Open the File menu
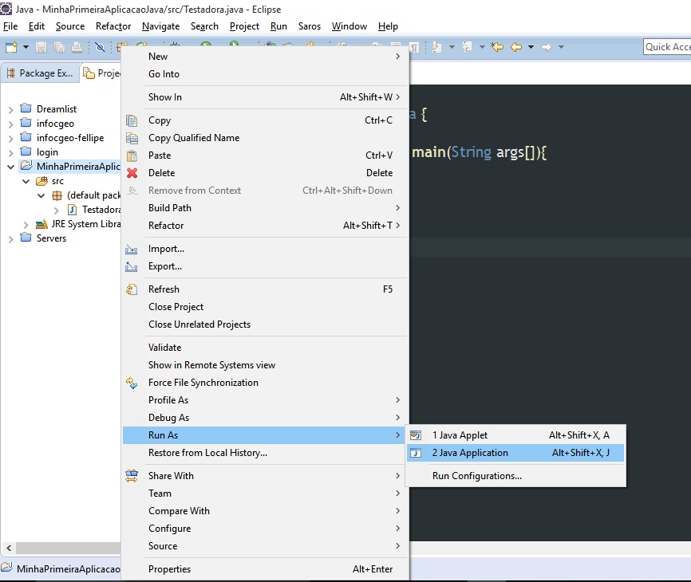 click(x=10, y=26)
